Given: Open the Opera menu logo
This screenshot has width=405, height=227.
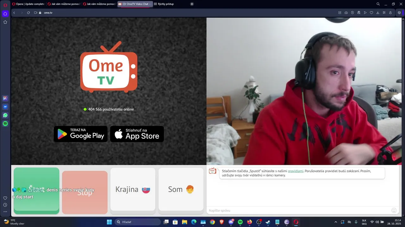Looking at the screenshot, I should click(5, 5).
